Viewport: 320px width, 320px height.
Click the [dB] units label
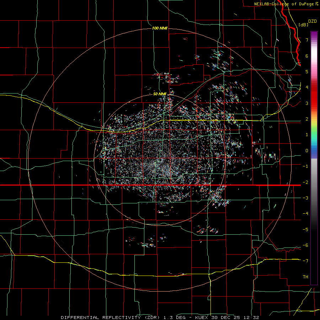click(x=304, y=25)
